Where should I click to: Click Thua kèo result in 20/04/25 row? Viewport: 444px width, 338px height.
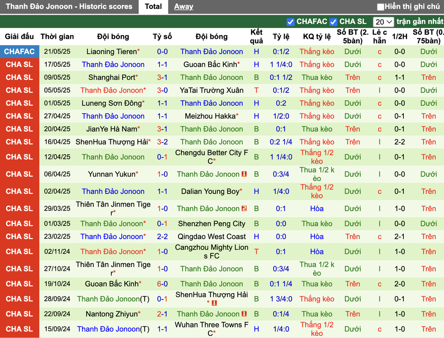click(x=317, y=129)
